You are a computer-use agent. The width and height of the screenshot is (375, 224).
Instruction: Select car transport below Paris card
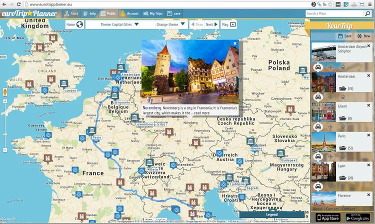[x=318, y=156]
